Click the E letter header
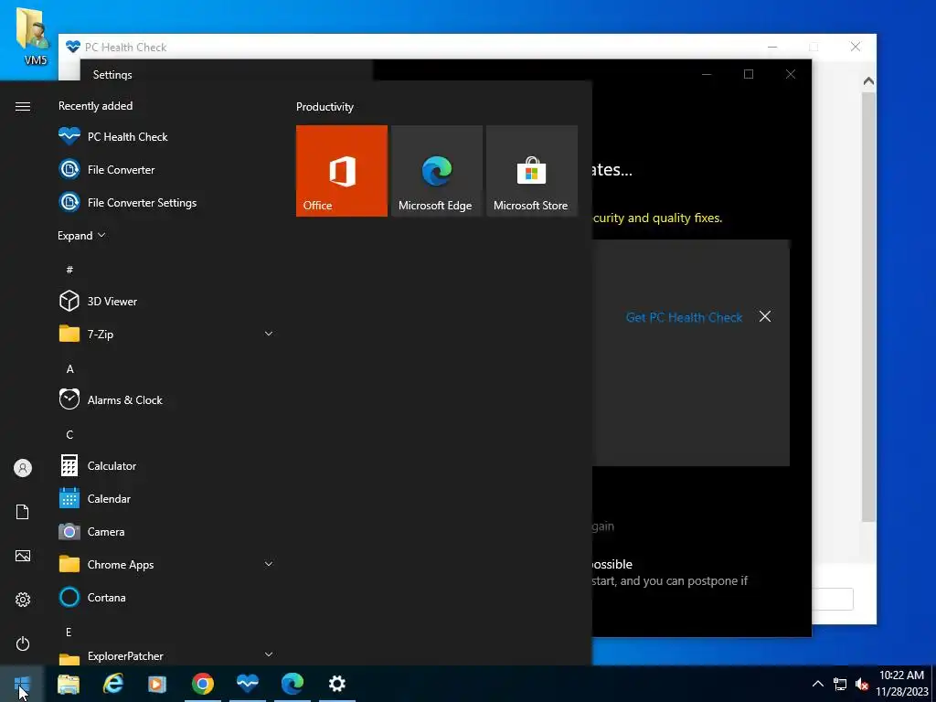This screenshot has height=702, width=936. [69, 633]
